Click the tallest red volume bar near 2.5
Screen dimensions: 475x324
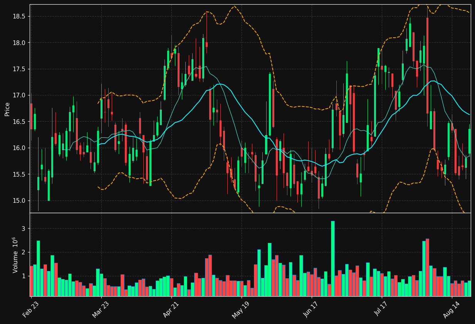pos(427,267)
